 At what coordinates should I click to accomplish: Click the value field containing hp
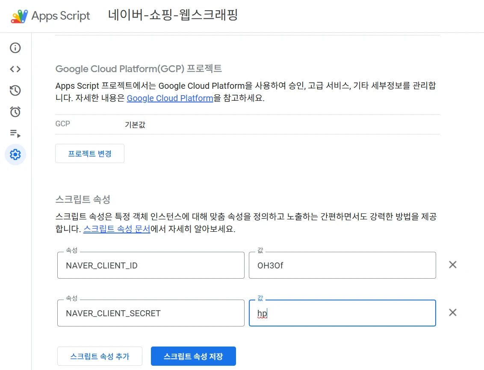click(x=342, y=313)
